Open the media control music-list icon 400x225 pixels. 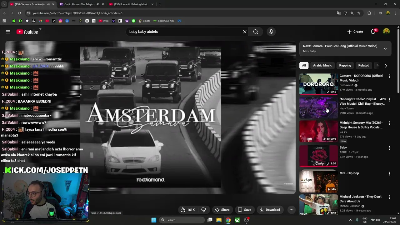(x=380, y=13)
